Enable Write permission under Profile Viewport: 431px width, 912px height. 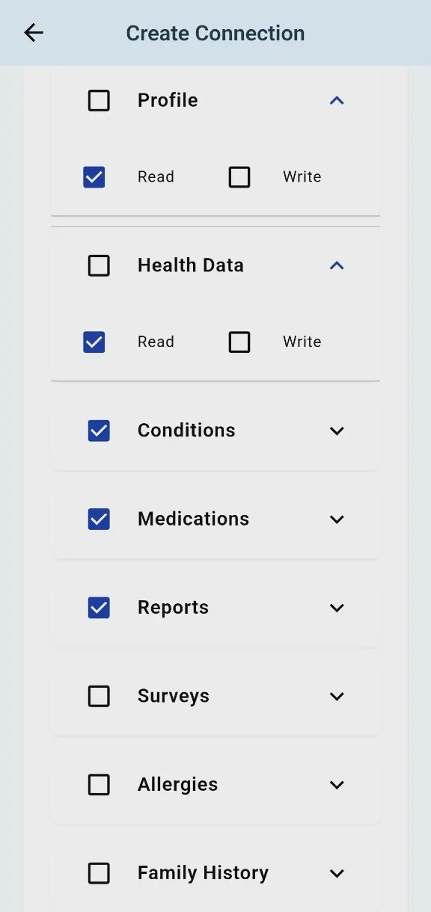pyautogui.click(x=239, y=177)
